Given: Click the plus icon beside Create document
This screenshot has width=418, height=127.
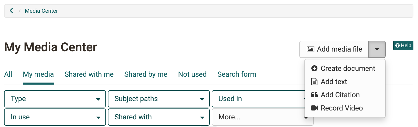Looking at the screenshot, I should [314, 68].
